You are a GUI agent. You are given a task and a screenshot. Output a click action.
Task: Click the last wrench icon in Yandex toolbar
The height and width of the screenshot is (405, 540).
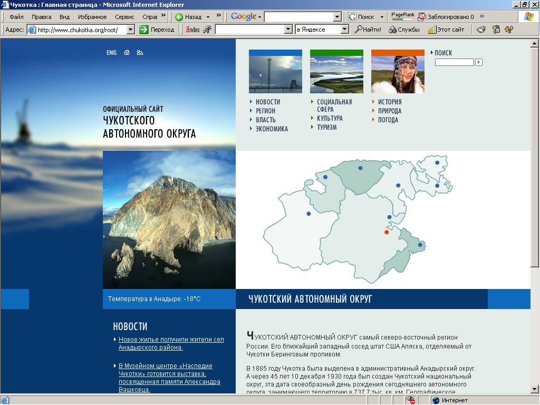click(x=509, y=30)
